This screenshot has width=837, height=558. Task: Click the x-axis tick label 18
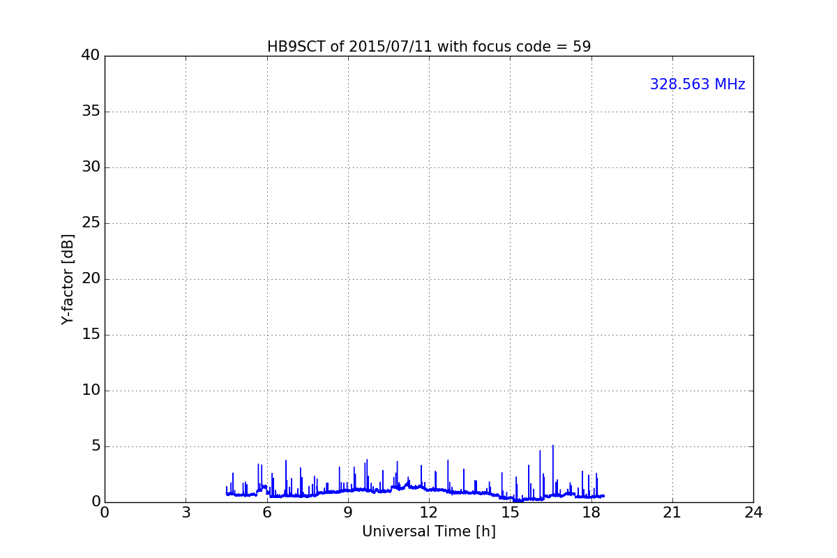tap(591, 513)
